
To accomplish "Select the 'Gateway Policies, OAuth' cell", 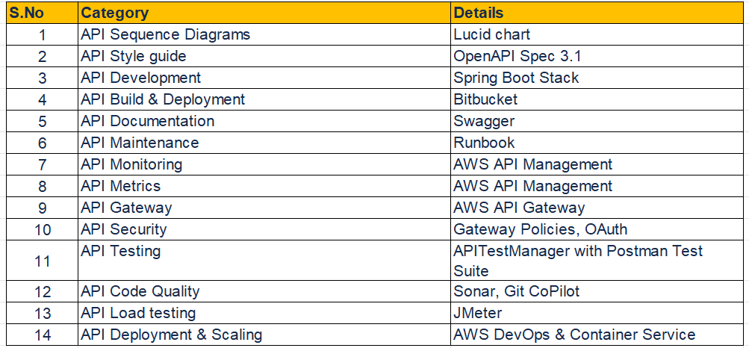I will [597, 229].
